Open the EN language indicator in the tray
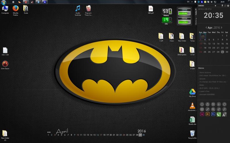The image size is (230, 143). 188,2
